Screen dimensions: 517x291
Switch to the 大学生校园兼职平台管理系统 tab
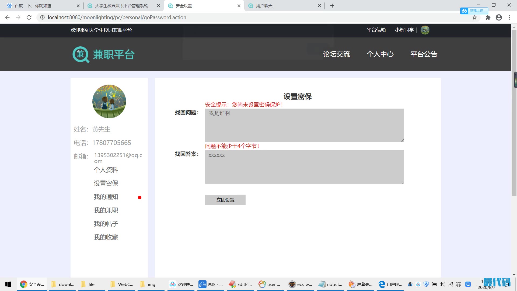point(121,6)
